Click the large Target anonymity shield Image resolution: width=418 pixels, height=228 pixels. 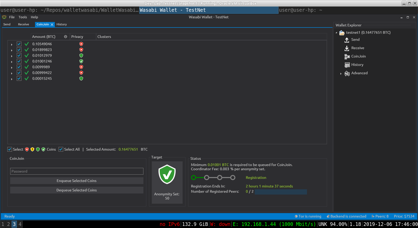[167, 174]
